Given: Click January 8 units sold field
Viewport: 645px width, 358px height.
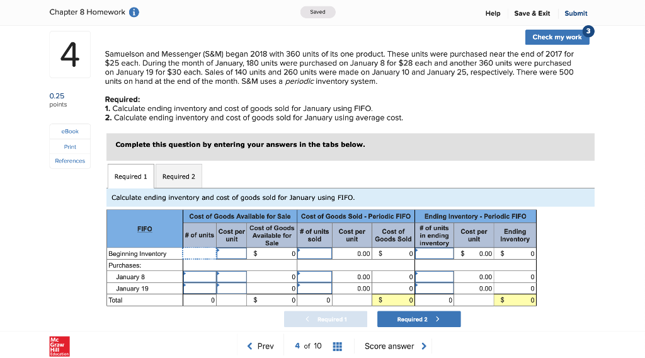Looking at the screenshot, I should (314, 277).
